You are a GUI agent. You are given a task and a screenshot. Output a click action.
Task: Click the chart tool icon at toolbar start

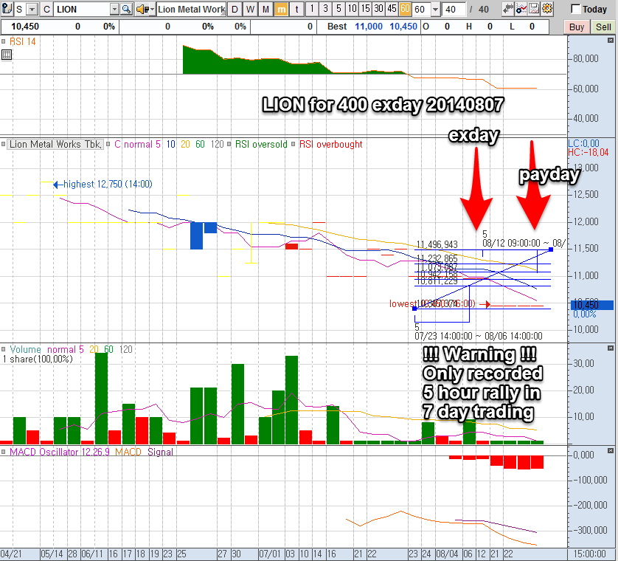7,9
